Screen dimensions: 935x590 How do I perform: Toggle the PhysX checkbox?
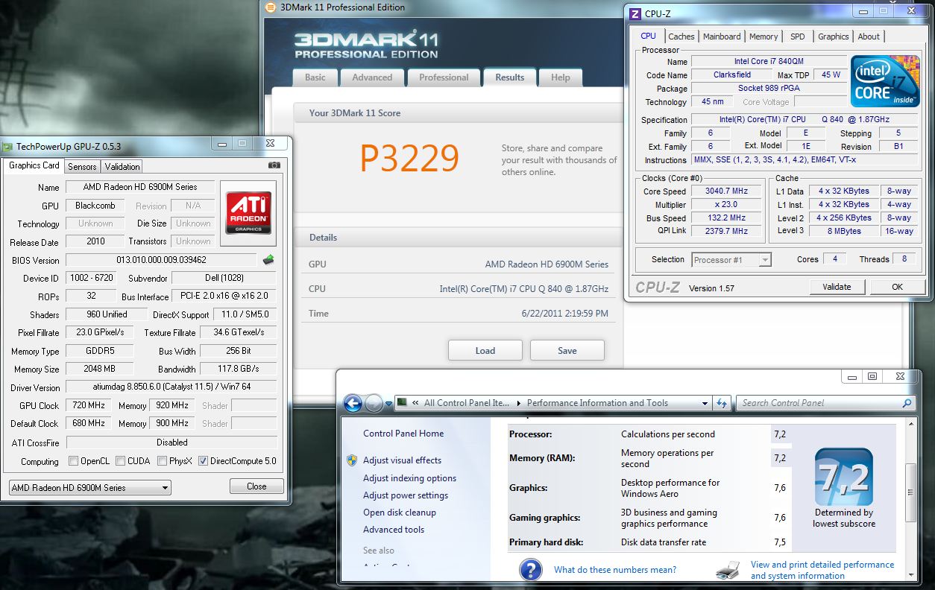(x=163, y=461)
